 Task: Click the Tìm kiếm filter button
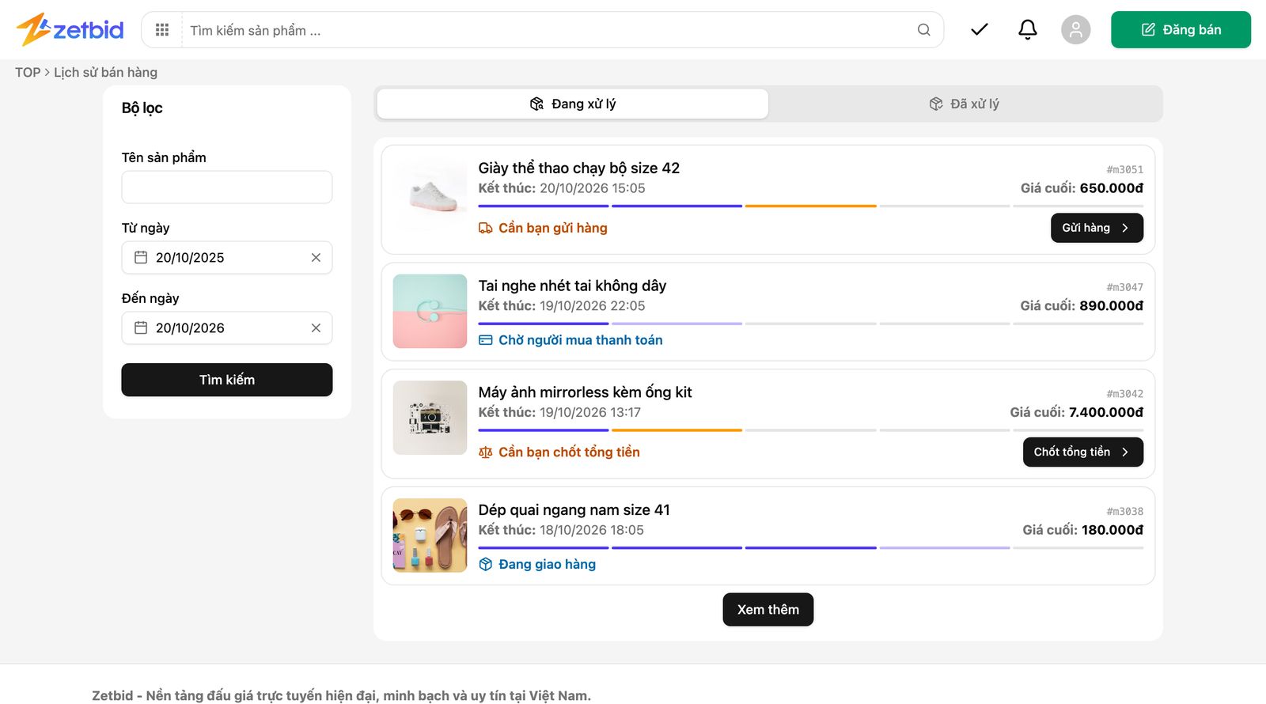[x=227, y=380]
